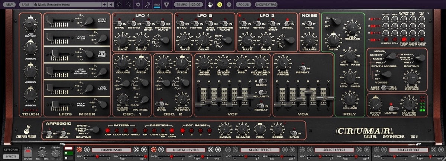Open the MIDI mapping tab icon
Viewport: 446px width, 161px height.
coord(156,4)
